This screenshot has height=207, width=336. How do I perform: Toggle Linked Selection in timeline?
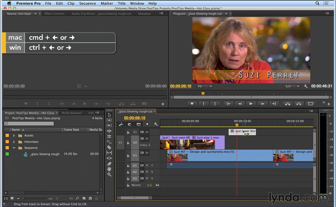pyautogui.click(x=139, y=124)
